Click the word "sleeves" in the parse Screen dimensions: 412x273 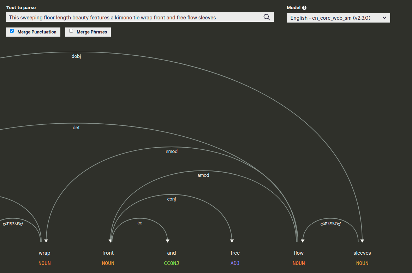[362, 253]
